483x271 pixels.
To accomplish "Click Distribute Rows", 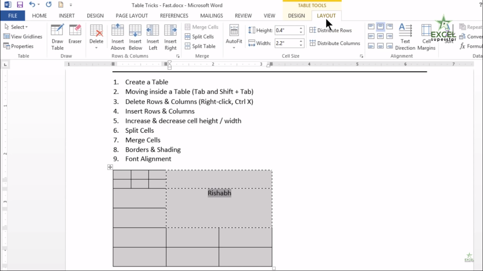I will pyautogui.click(x=331, y=30).
